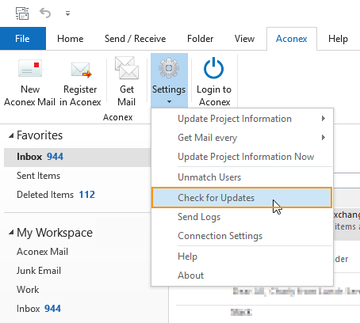Open the Work folder
The height and width of the screenshot is (323, 360).
(x=28, y=290)
